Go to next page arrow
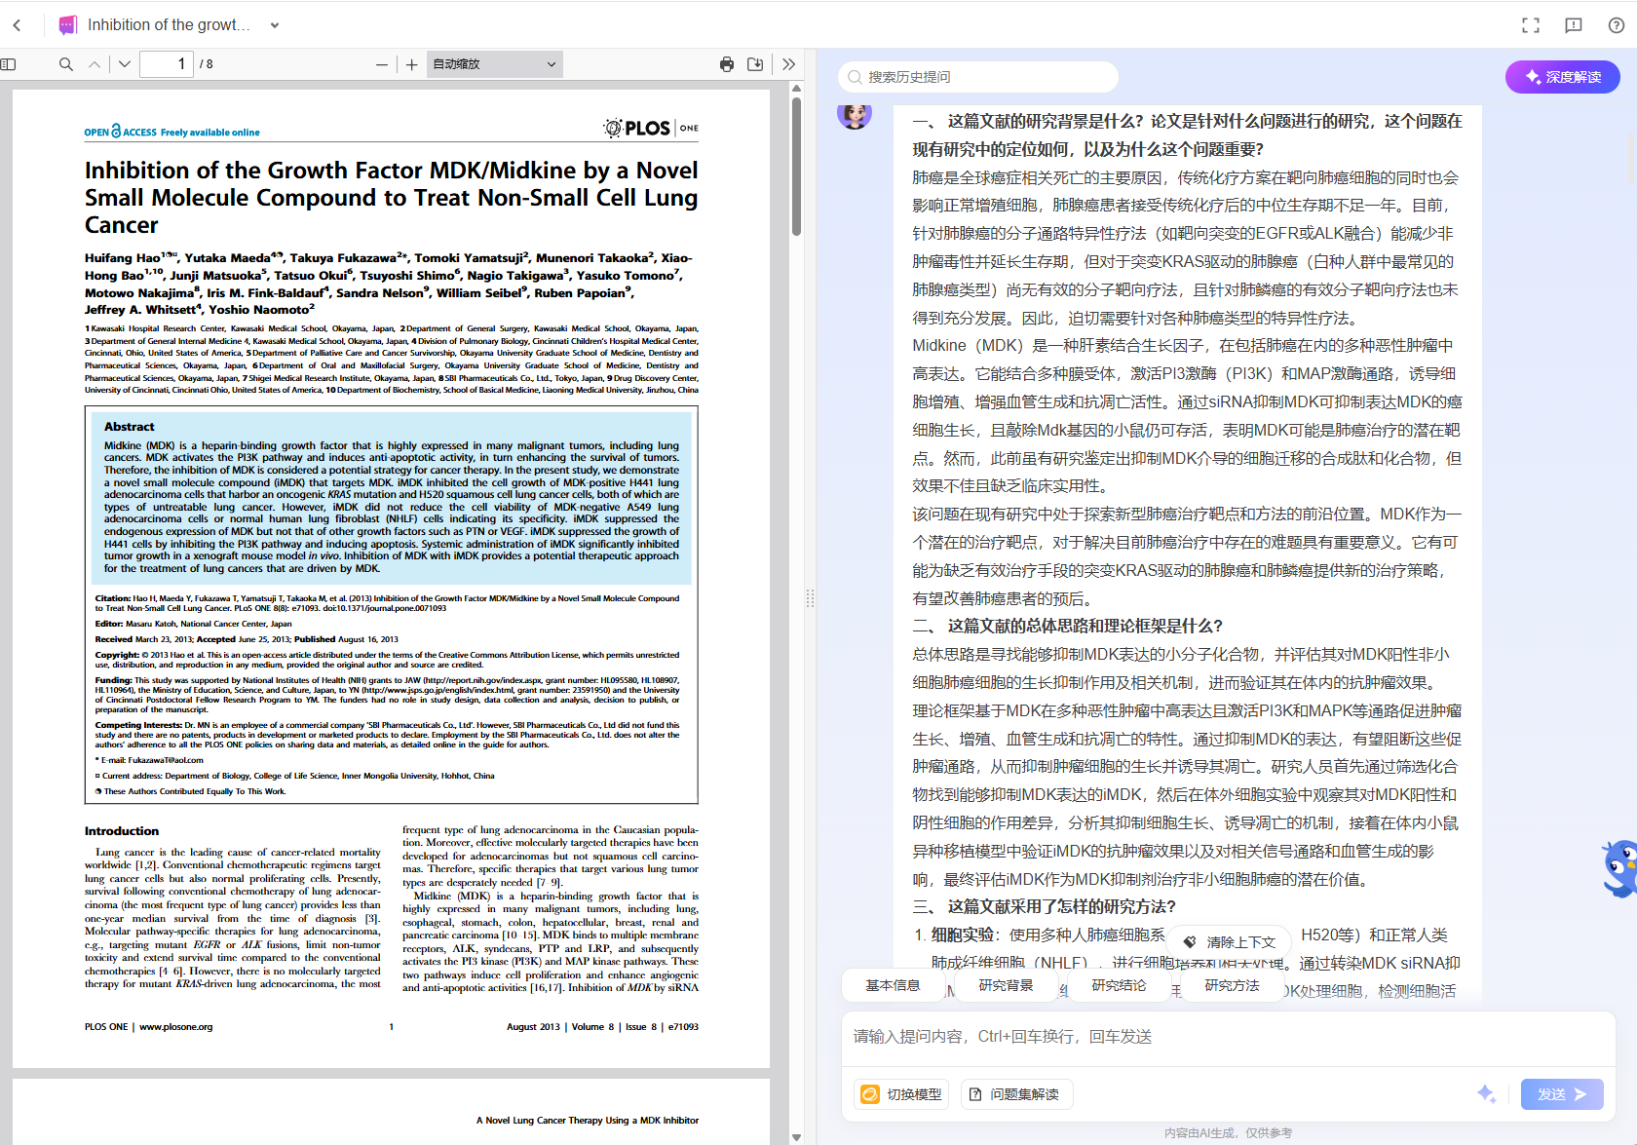The height and width of the screenshot is (1145, 1637). click(x=125, y=64)
